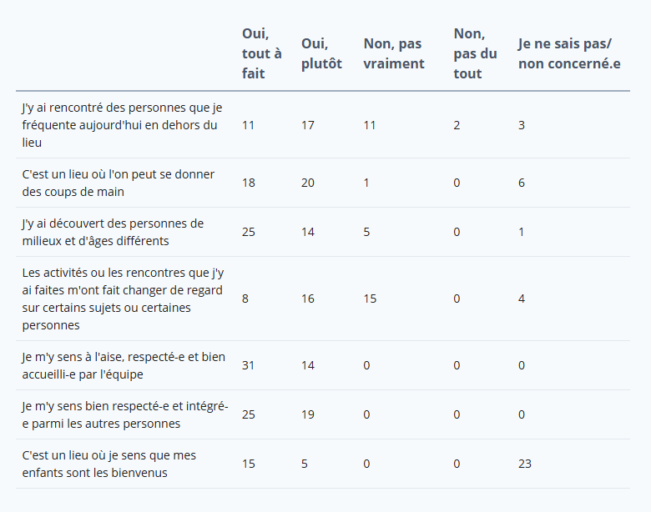Select the "intégré-e parmi les autres personnes" row label
Screen dimensions: 651x512
124,414
